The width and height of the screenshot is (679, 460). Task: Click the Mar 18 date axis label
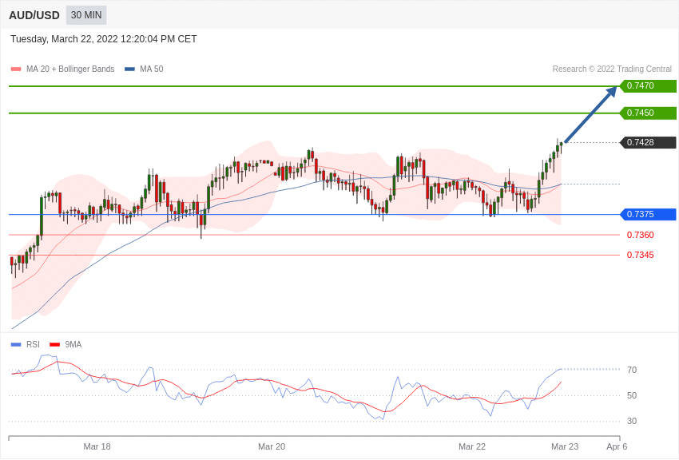point(97,446)
